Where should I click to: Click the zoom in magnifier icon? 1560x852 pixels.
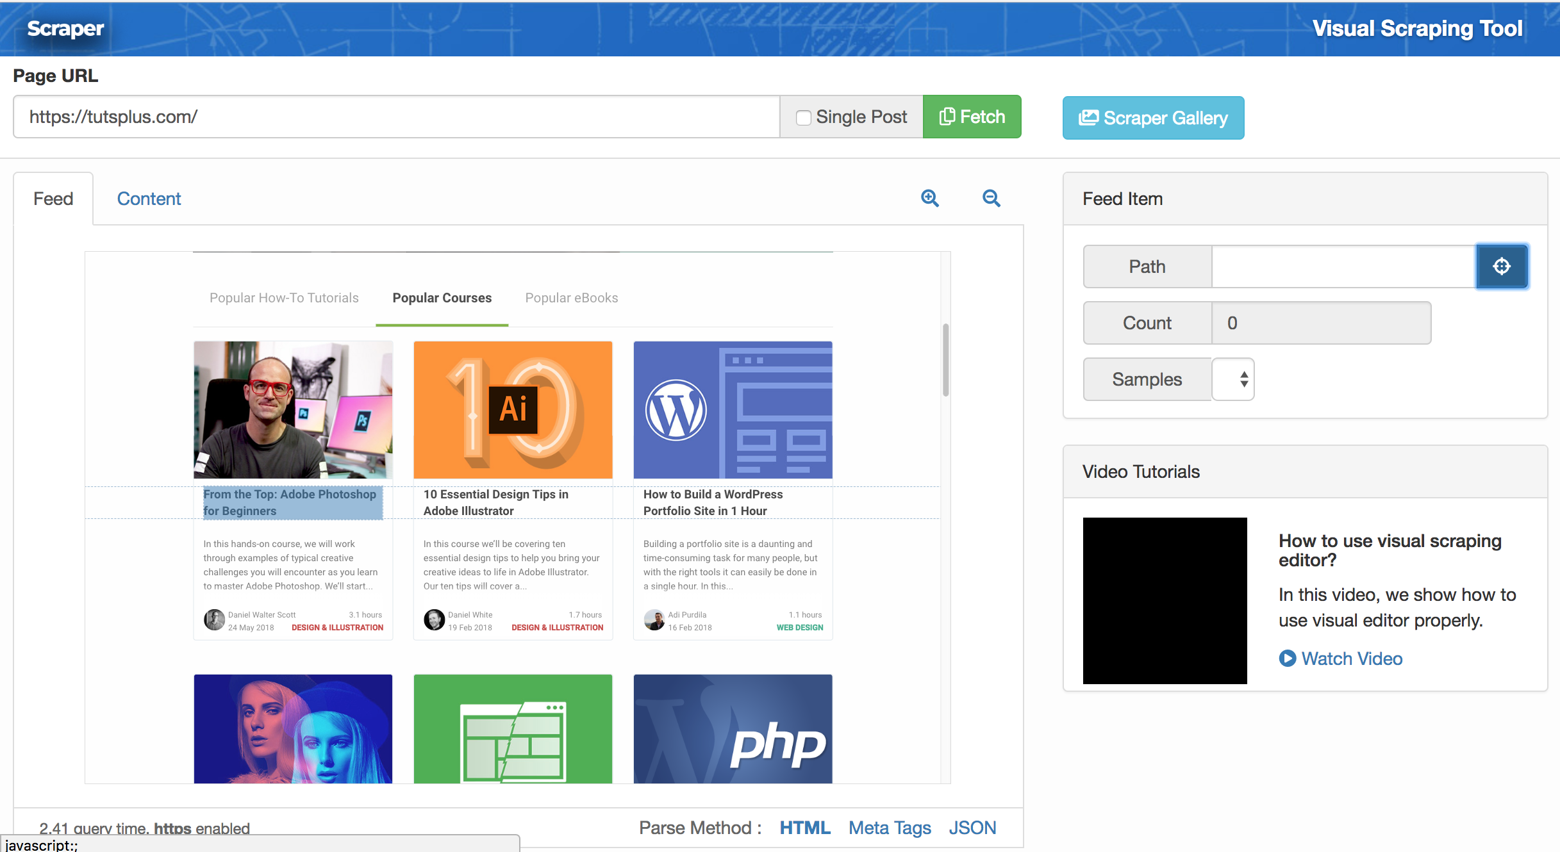pos(929,199)
